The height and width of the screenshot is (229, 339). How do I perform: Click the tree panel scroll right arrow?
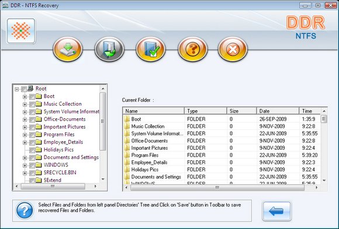pyautogui.click(x=95, y=186)
